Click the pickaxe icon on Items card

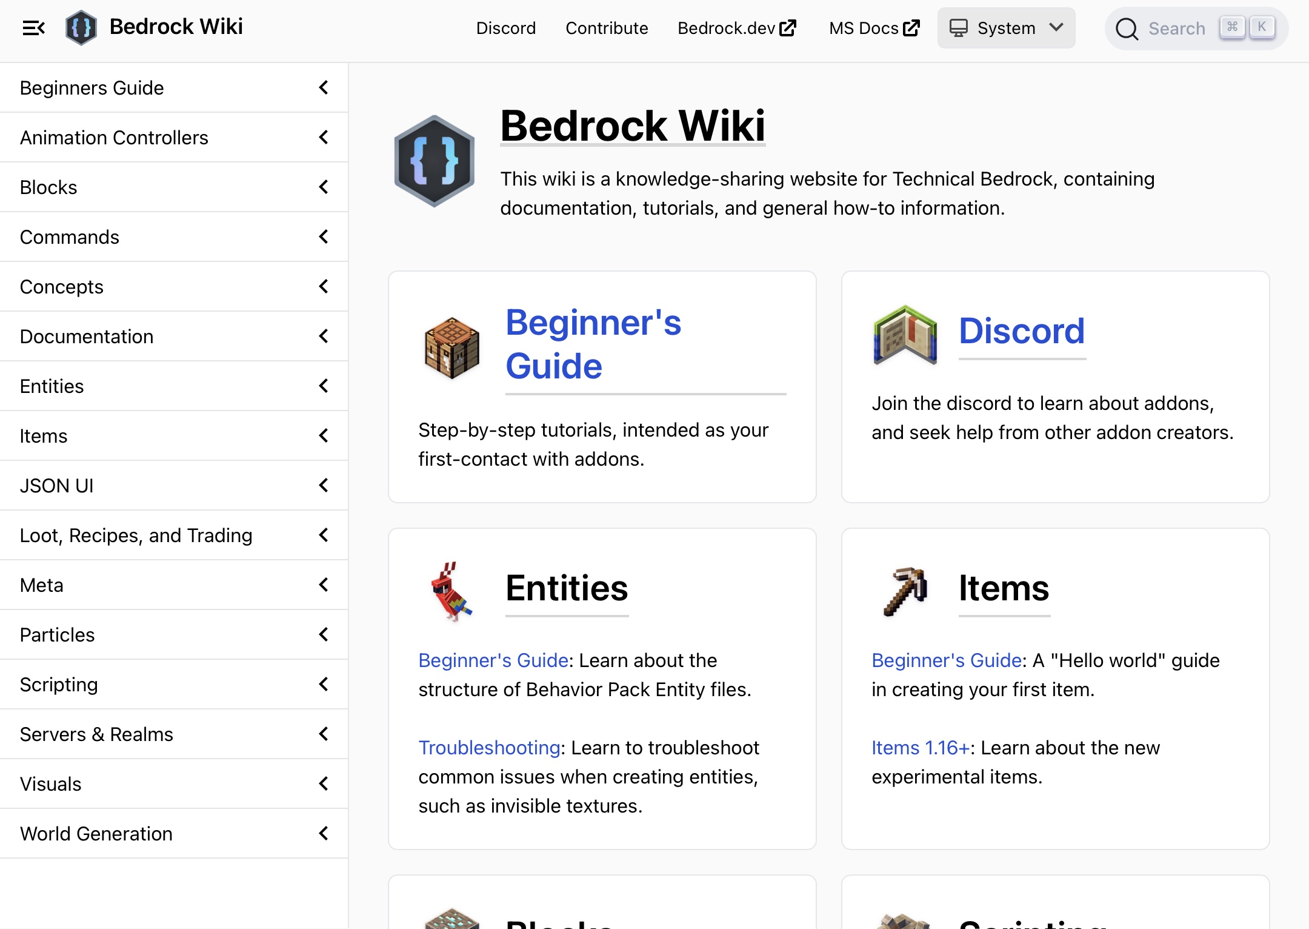pyautogui.click(x=905, y=591)
